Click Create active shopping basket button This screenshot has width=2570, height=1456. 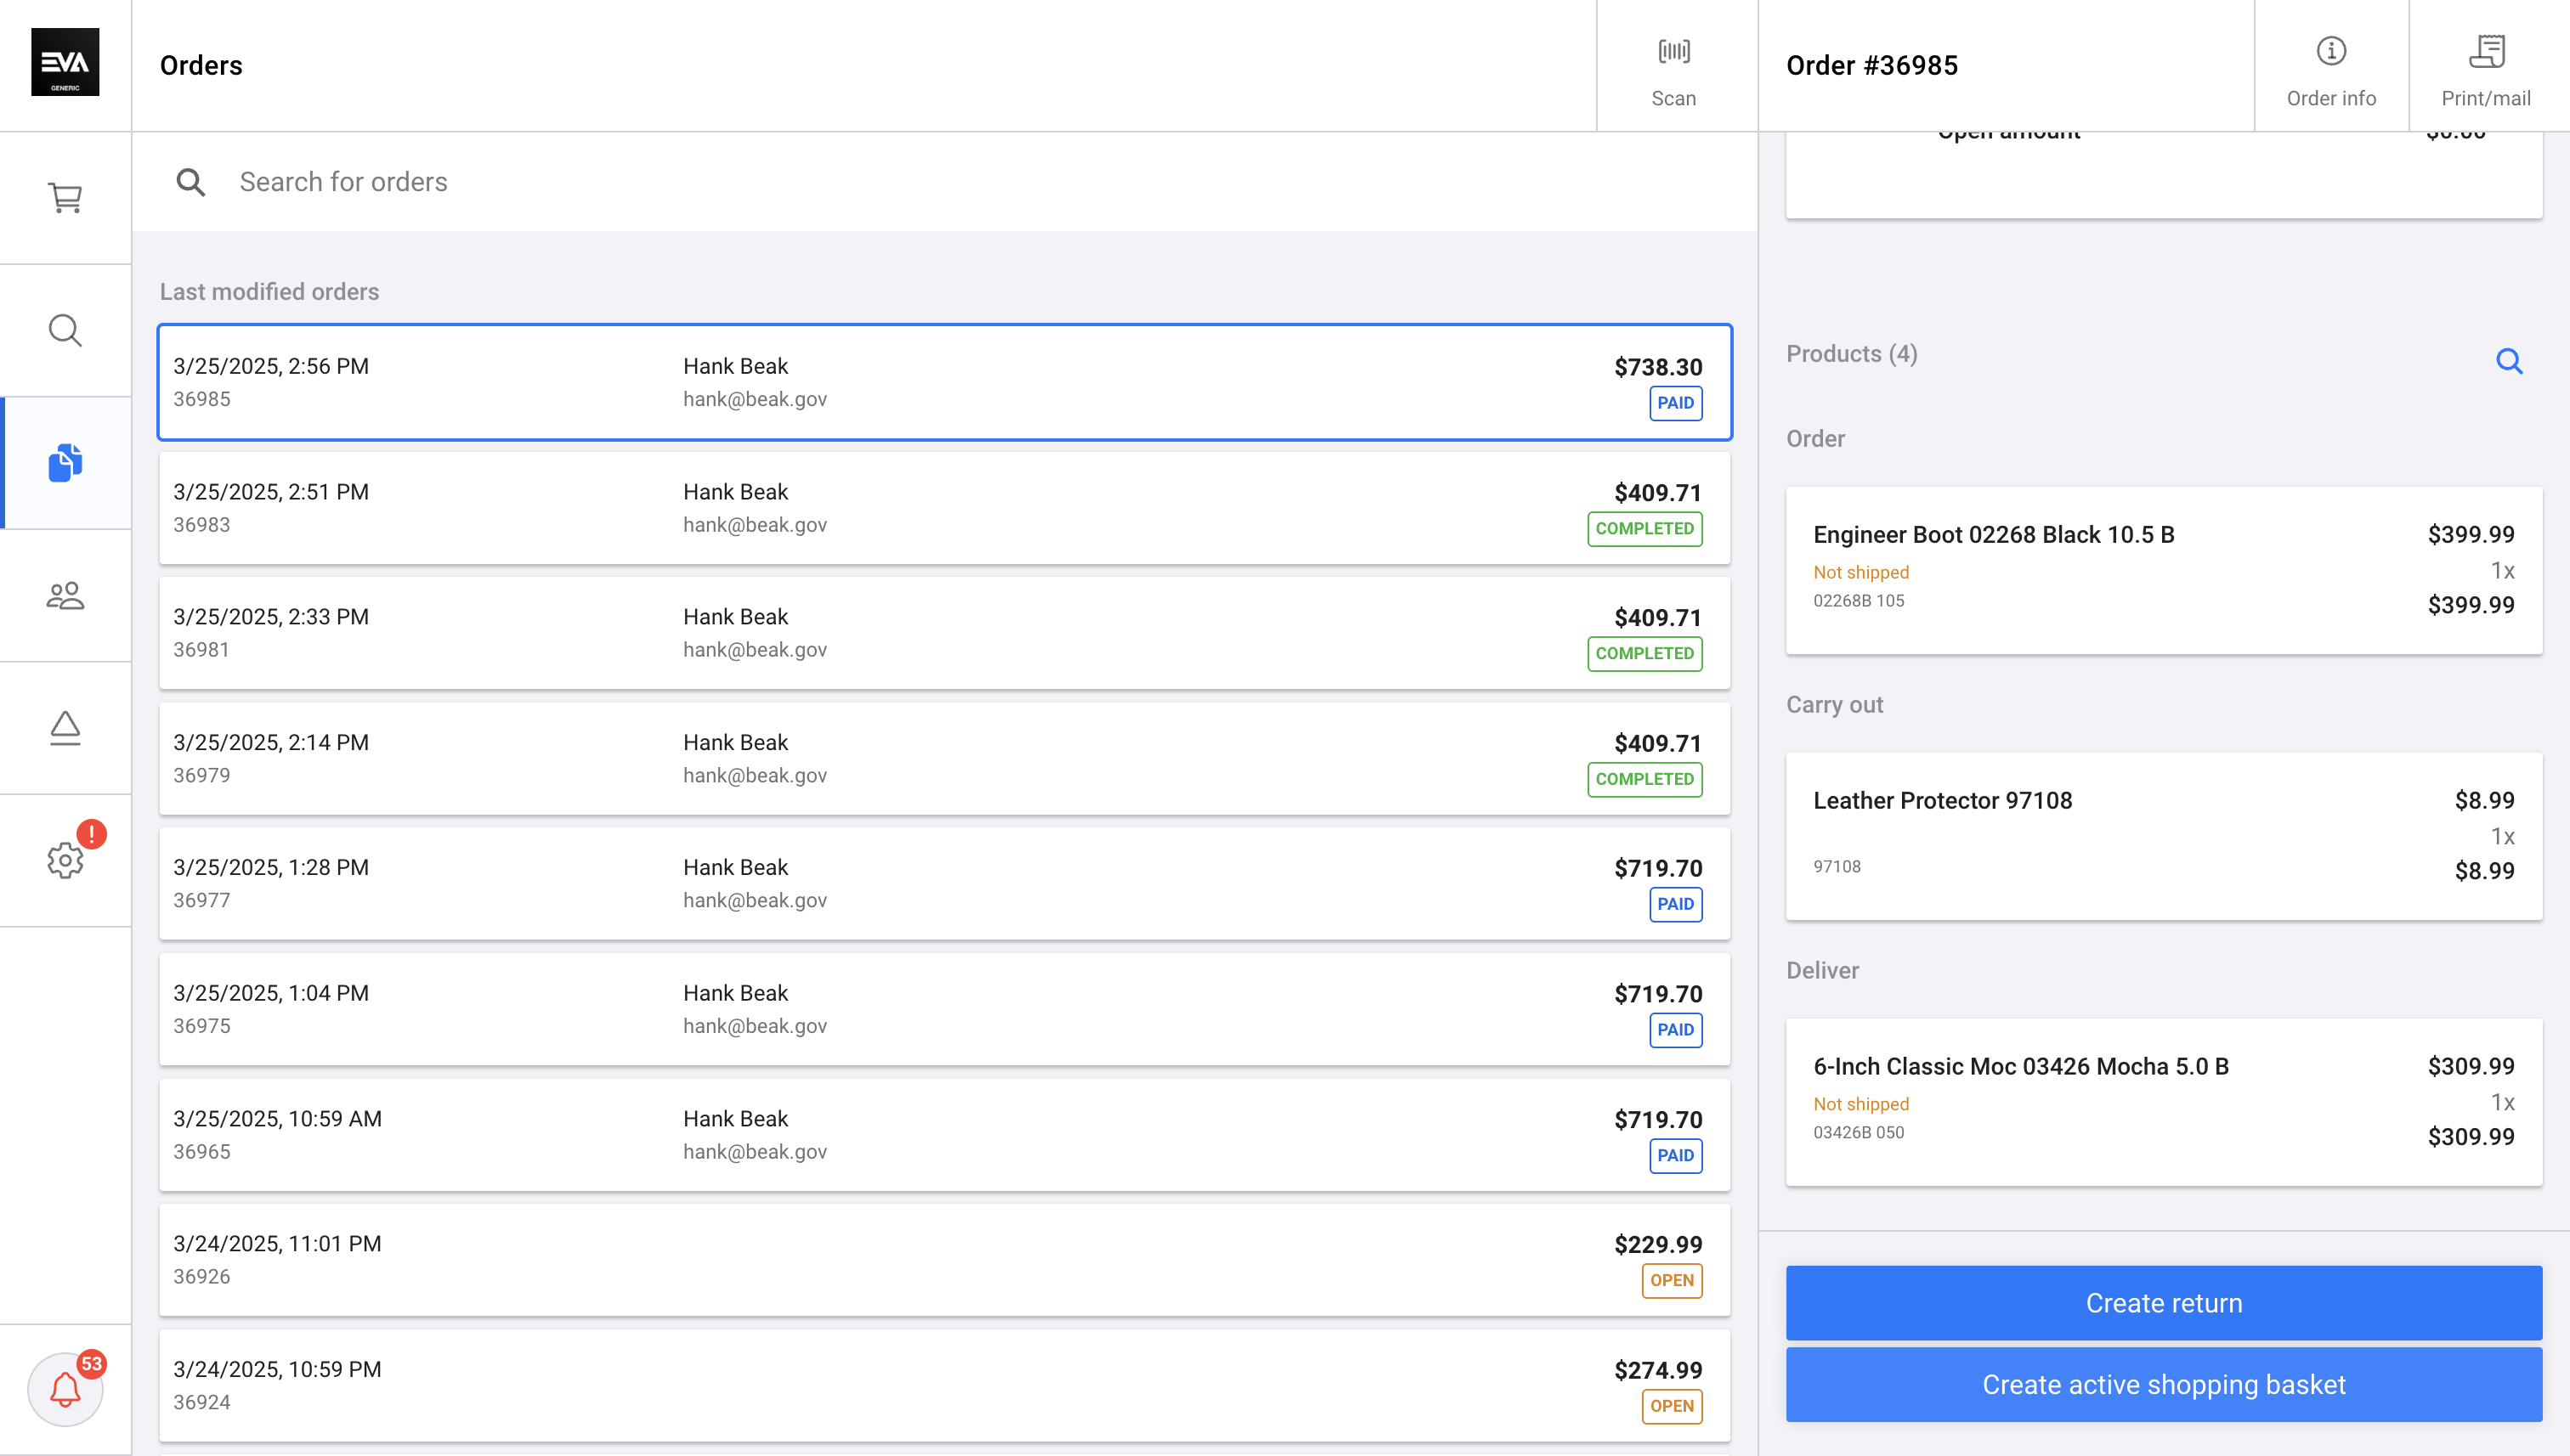point(2163,1385)
